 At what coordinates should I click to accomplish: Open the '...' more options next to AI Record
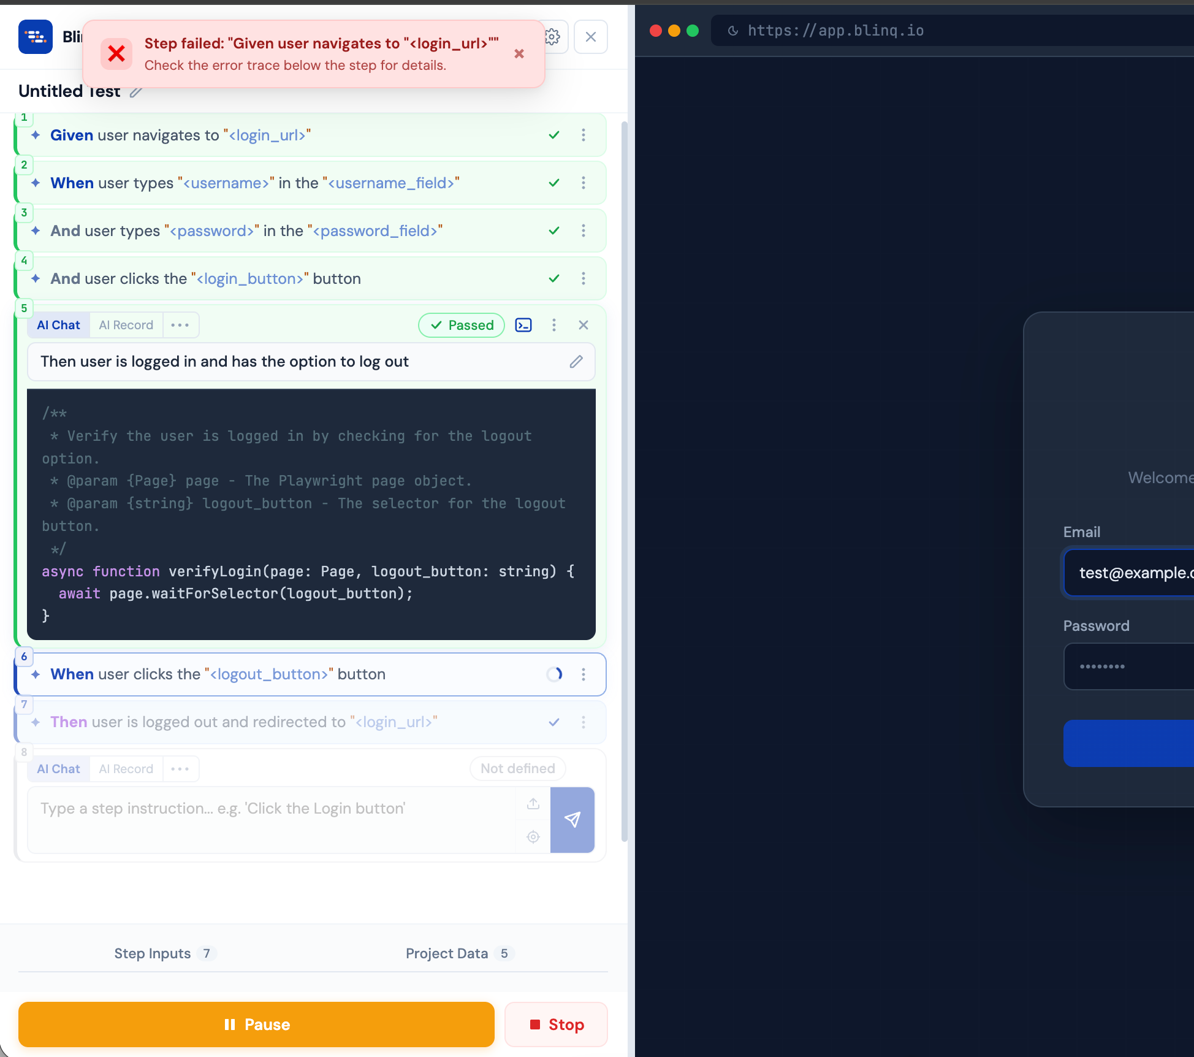[x=180, y=325]
